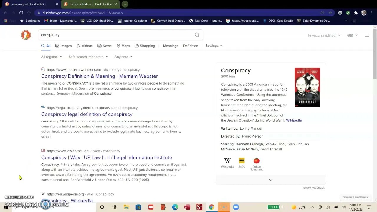
Task: Open the All regions dropdown
Action: click(x=52, y=57)
